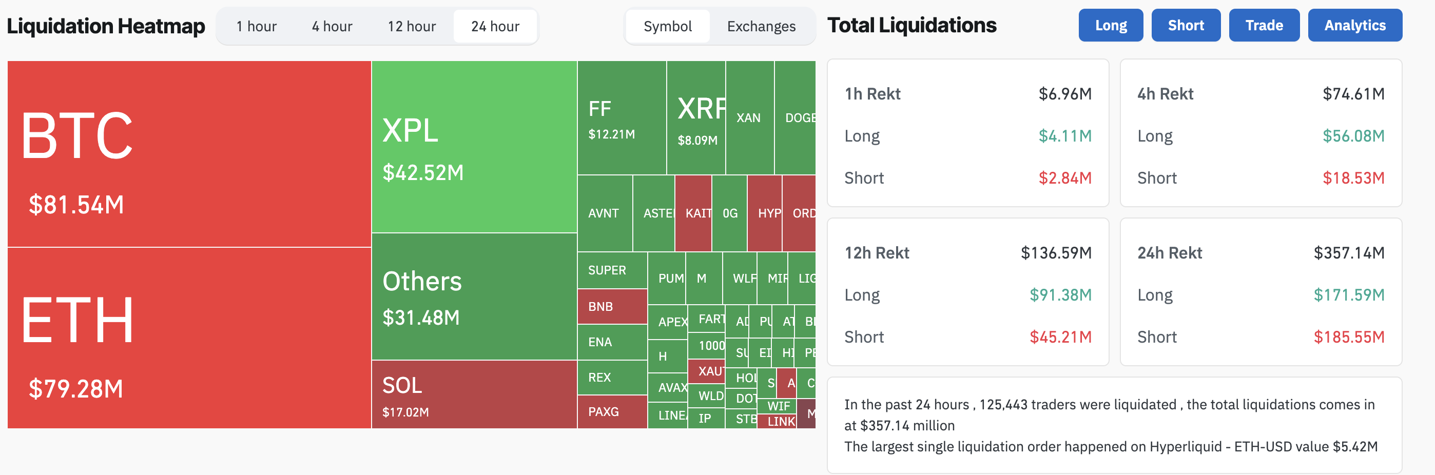The image size is (1435, 475).
Task: Open the Trade button
Action: tap(1264, 25)
